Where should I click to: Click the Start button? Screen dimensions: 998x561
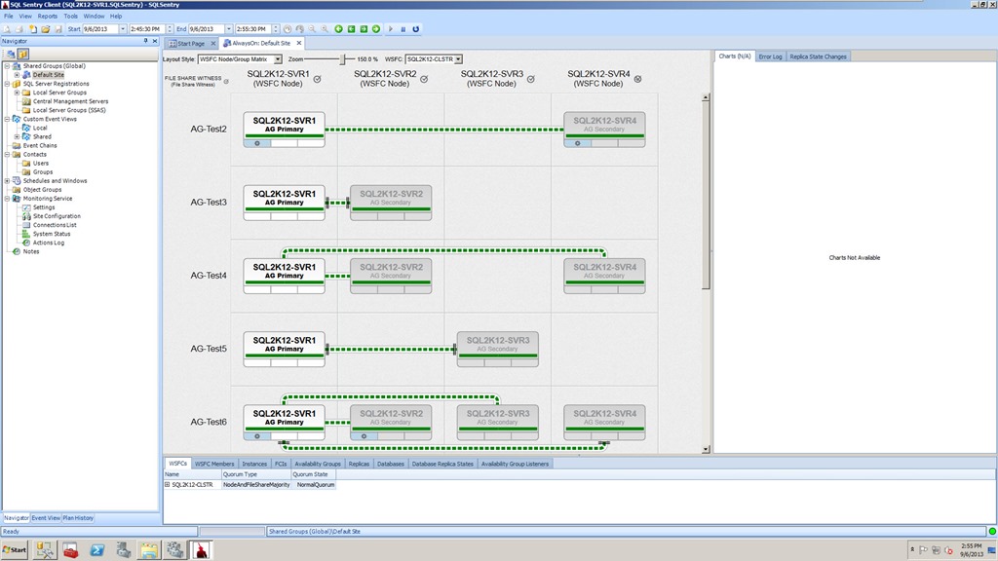point(15,550)
